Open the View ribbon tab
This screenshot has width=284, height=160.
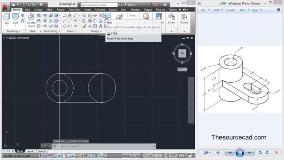(x=123, y=9)
